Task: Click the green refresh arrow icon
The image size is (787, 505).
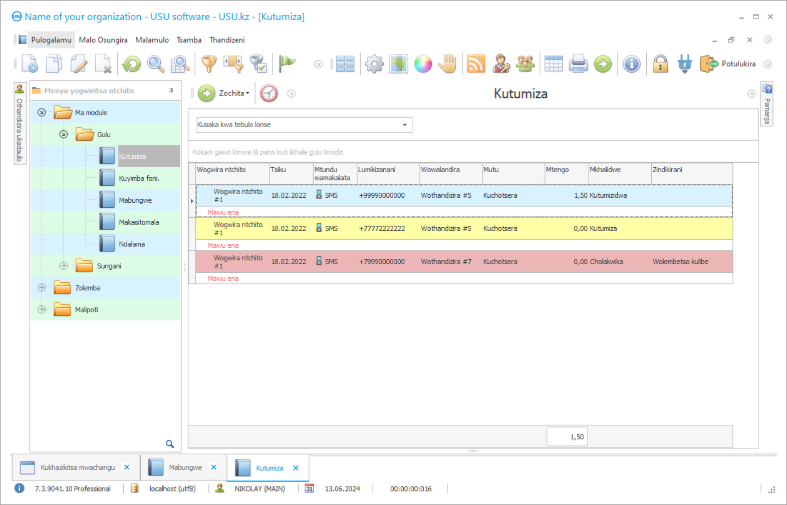Action: pyautogui.click(x=132, y=64)
